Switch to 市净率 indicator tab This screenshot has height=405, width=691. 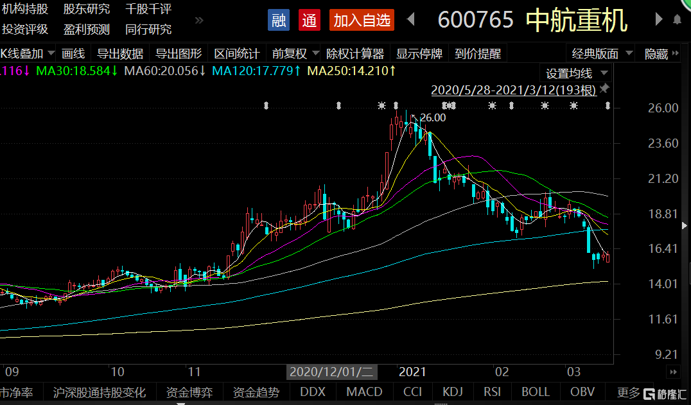click(17, 392)
